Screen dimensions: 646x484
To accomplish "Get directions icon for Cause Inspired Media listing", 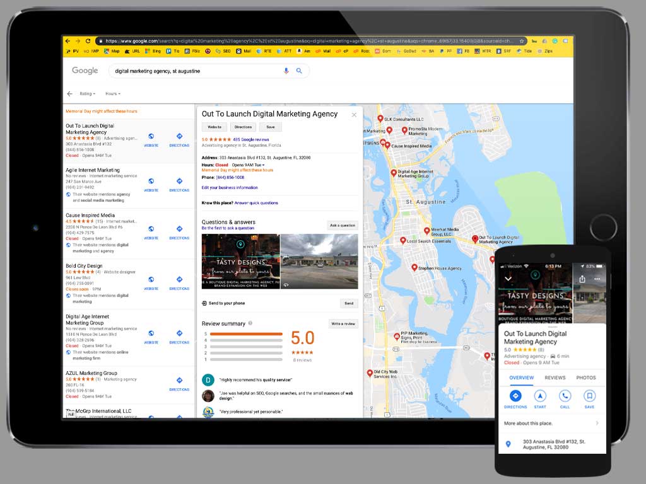I will [179, 229].
